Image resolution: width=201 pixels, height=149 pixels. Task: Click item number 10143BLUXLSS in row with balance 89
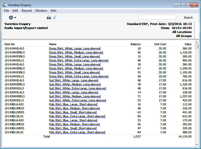pos(14,116)
